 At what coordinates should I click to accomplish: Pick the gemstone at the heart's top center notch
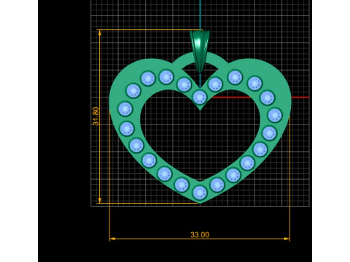pos(200,97)
